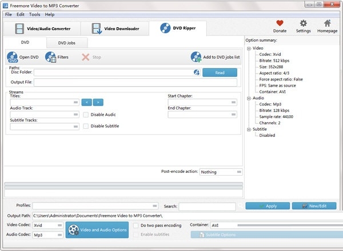Image resolution: width=343 pixels, height=251 pixels.
Task: Switch to Video Downloader tab
Action: coord(114,28)
